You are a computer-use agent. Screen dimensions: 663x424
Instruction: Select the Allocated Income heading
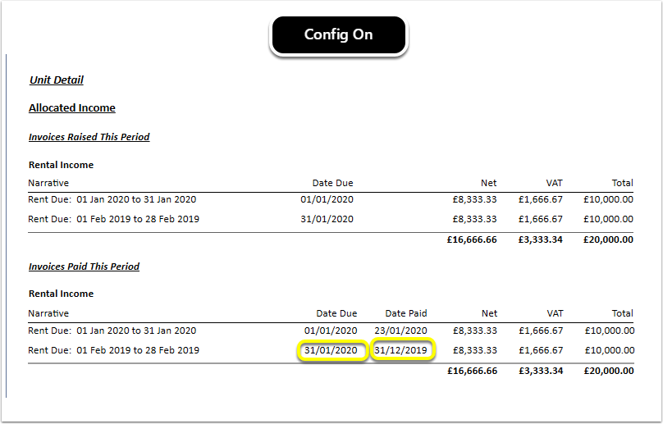[x=72, y=108]
